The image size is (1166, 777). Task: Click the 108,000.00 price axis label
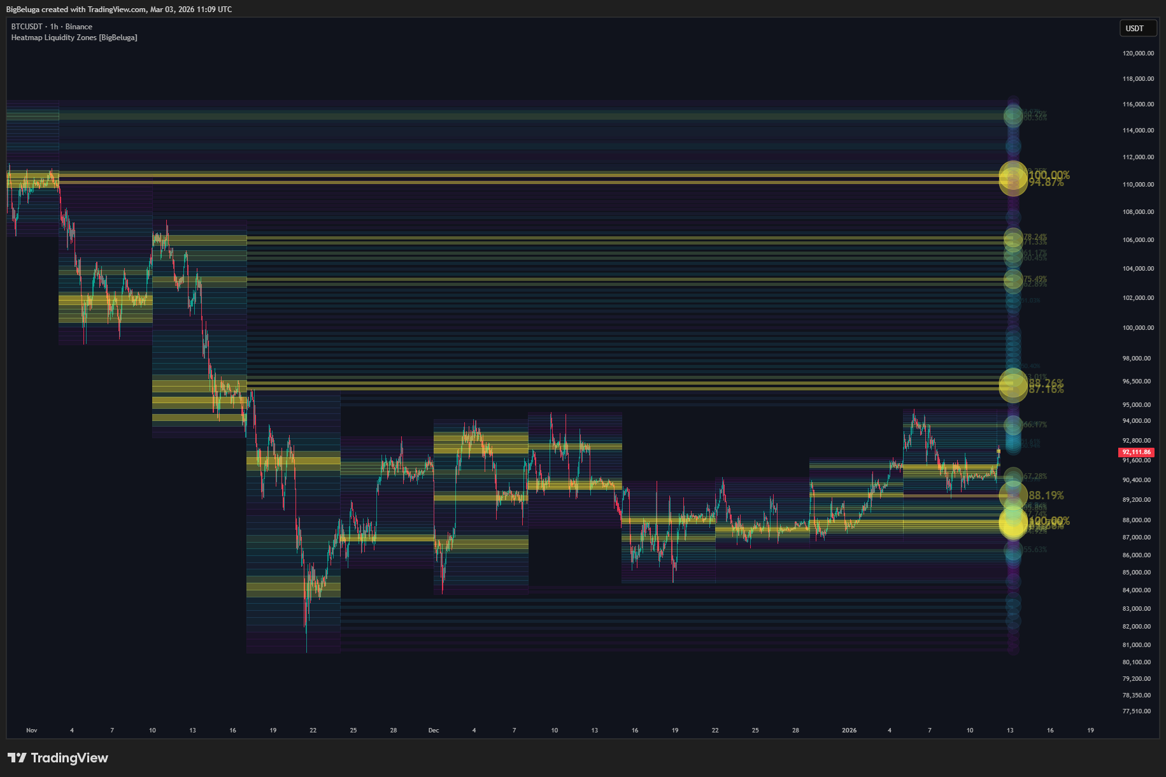[x=1138, y=212]
